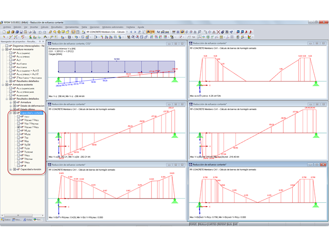Close the Navegador de proyectos panel
The height and width of the screenshot is (247, 329).
pos(43,42)
